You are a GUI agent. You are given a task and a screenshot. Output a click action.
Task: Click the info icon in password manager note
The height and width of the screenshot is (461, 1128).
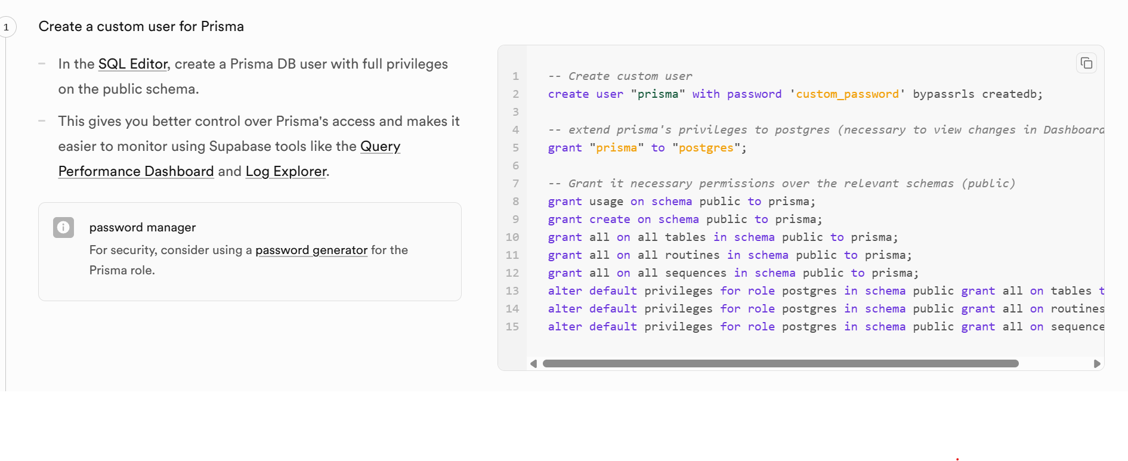pyautogui.click(x=63, y=227)
